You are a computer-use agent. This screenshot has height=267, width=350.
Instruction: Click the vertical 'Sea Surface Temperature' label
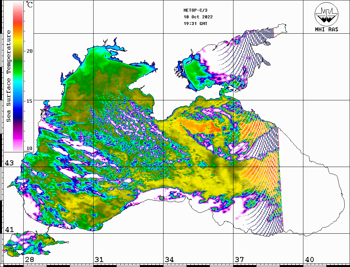pos(9,76)
